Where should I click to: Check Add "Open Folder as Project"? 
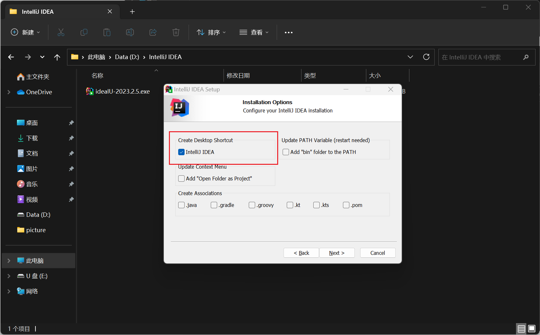pyautogui.click(x=181, y=179)
